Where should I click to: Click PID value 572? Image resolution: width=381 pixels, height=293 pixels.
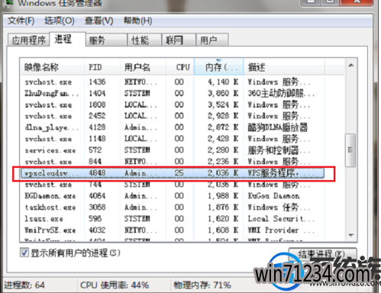pos(95,150)
